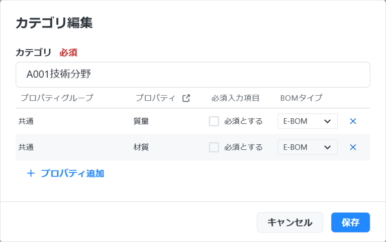Delete the 材質 property row with X
Image resolution: width=386 pixels, height=242 pixels.
[353, 147]
